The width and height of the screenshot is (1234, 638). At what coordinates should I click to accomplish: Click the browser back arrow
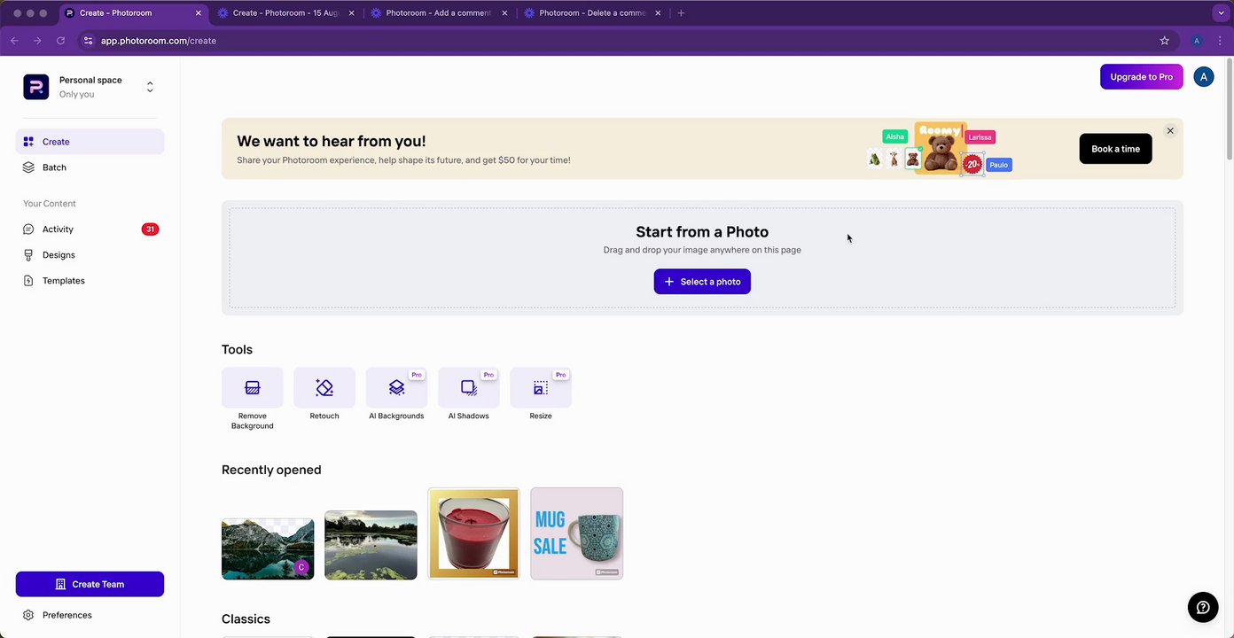pyautogui.click(x=14, y=41)
